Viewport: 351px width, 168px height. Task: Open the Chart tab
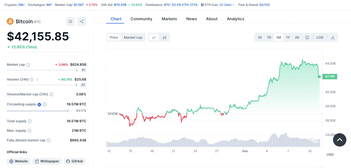[116, 19]
